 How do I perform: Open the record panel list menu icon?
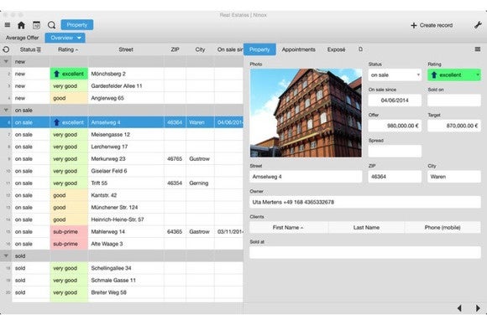[478, 49]
